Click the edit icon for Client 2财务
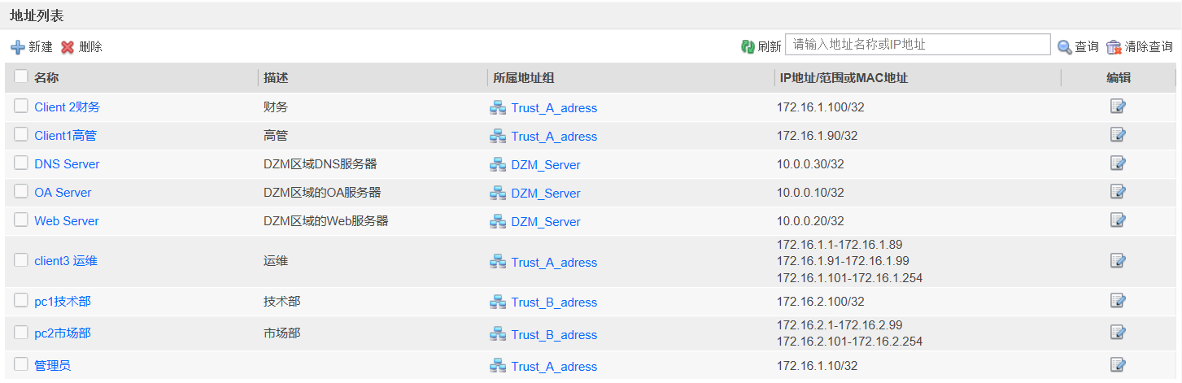Screen dimensions: 1182x383 tap(1118, 107)
